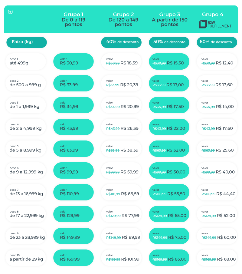Screen dimensions: 242x274
Task: Select the peso 10 a partir de 29 kg row
Action: [26, 258]
